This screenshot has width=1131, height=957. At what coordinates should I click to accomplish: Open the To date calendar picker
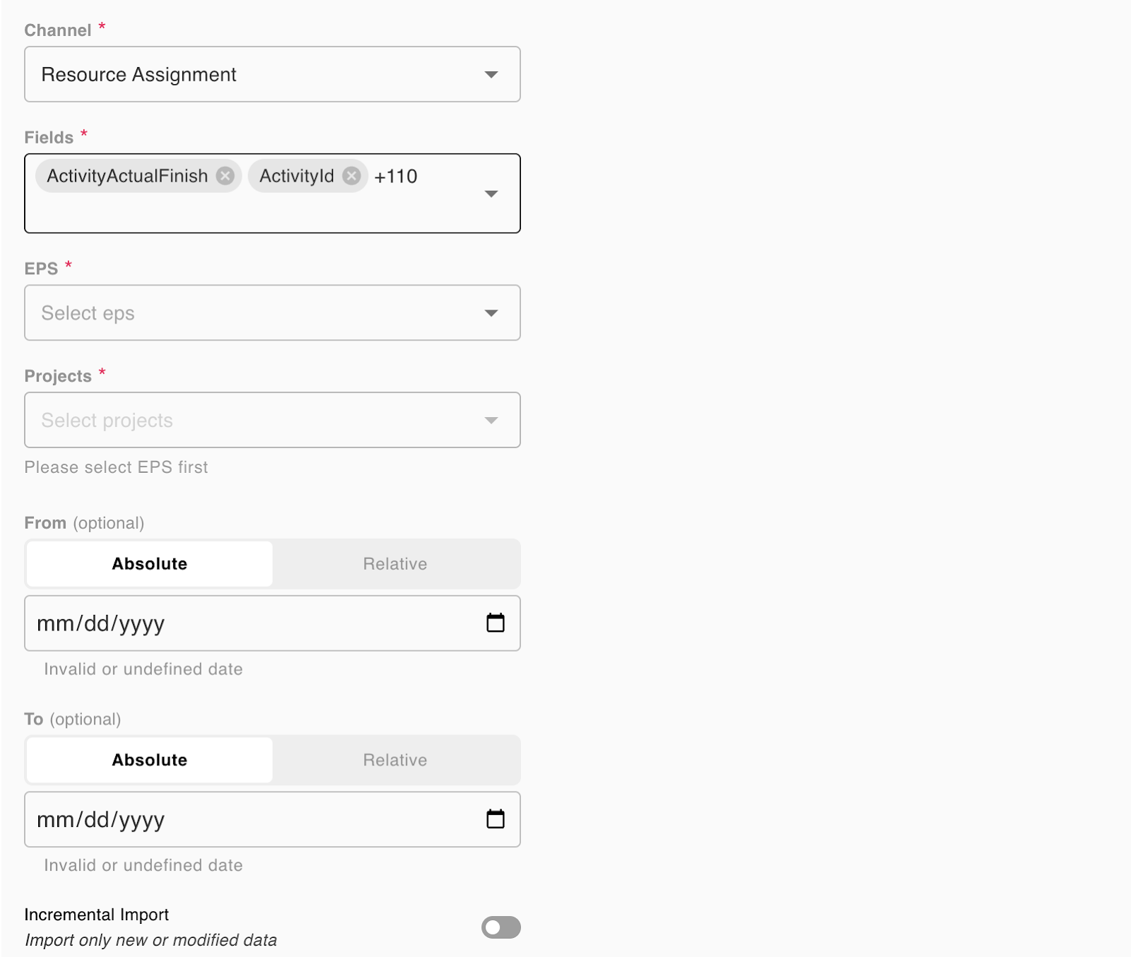496,819
